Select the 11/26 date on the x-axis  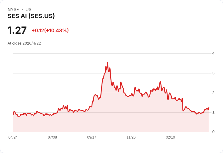[x=131, y=137]
